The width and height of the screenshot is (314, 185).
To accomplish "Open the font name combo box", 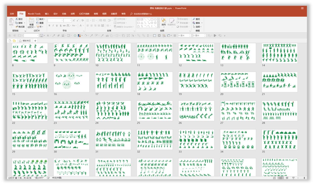I will click(x=55, y=20).
